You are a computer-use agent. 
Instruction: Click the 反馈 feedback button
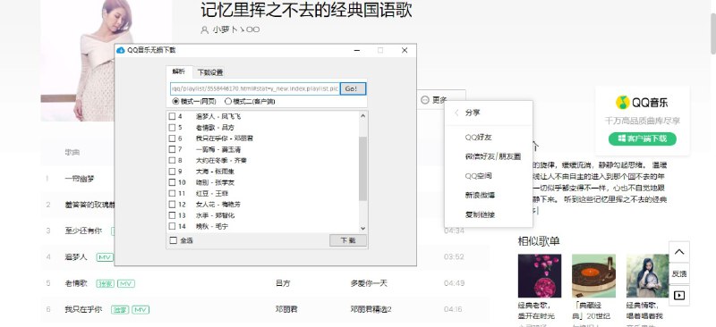[679, 273]
